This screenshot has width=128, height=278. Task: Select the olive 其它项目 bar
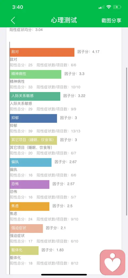33,140
